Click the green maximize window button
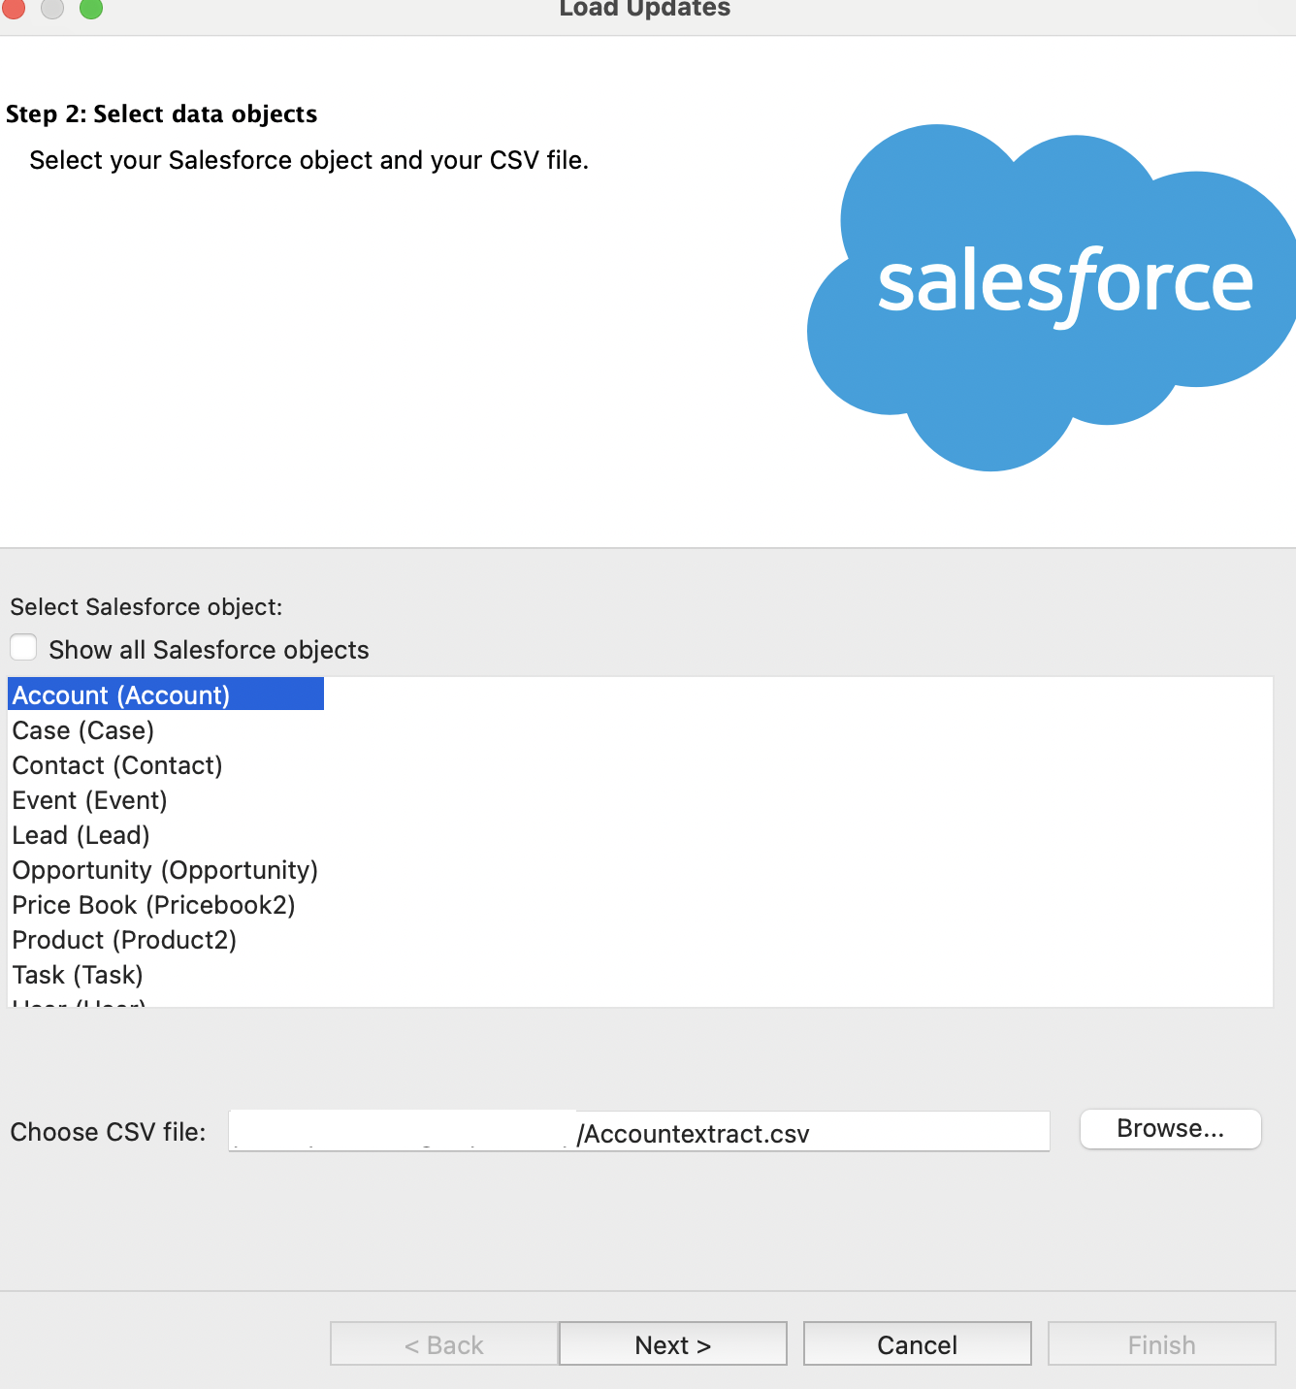The image size is (1296, 1389). pos(90,7)
